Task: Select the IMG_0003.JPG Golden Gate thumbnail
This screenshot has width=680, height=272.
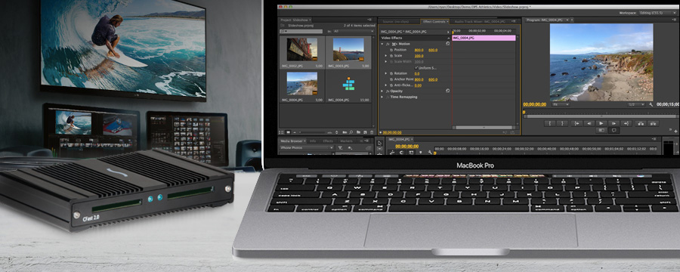Action: point(348,49)
